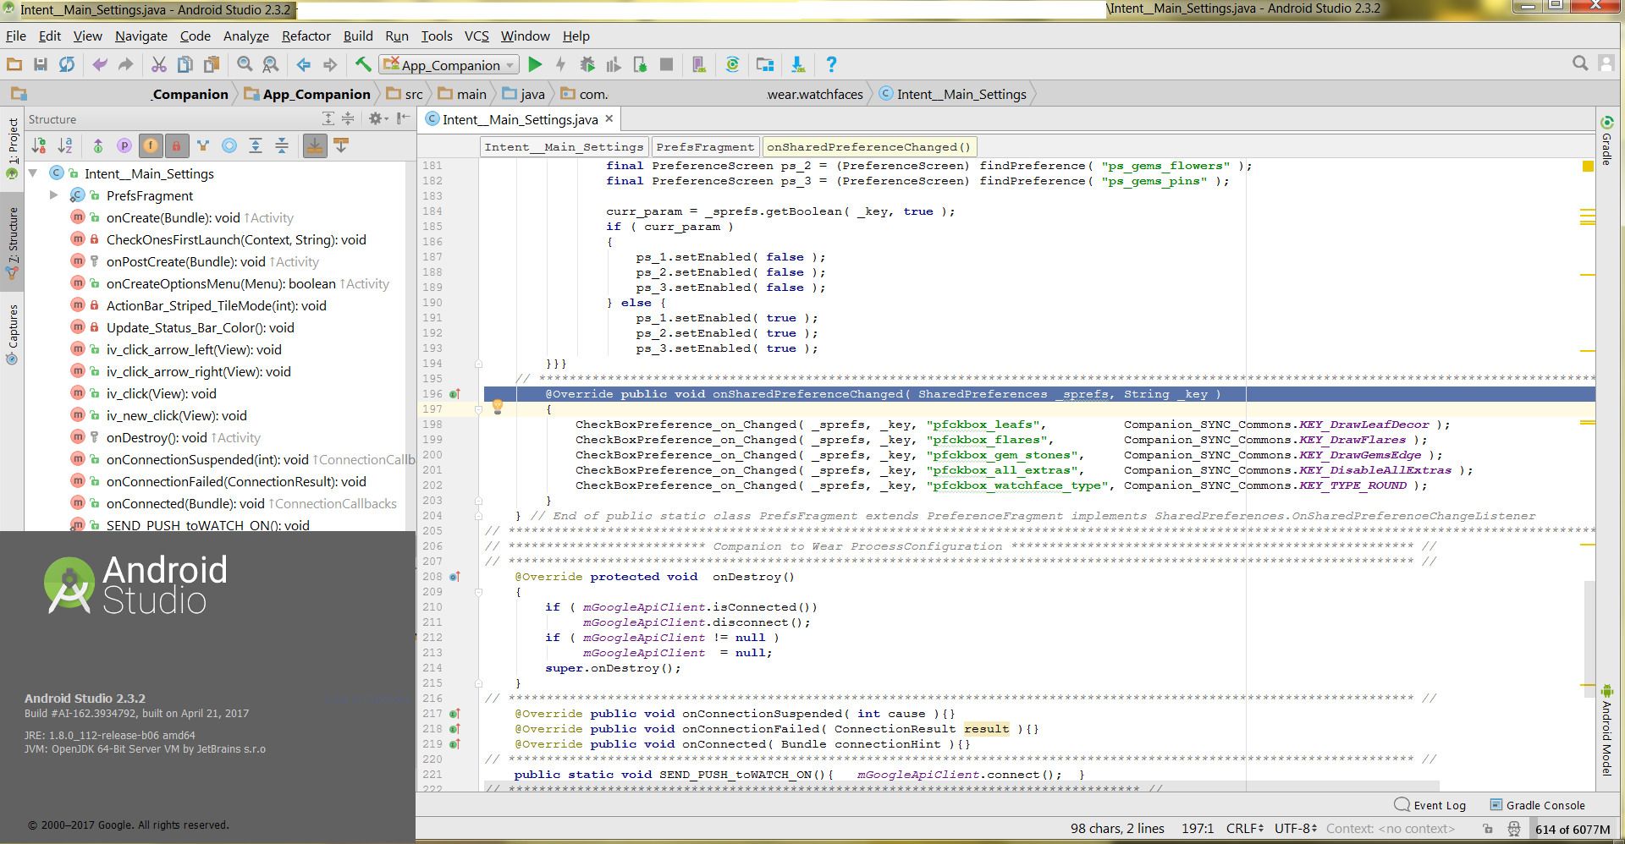Click the Debug bug icon in toolbar
This screenshot has width=1625, height=844.
(587, 64)
